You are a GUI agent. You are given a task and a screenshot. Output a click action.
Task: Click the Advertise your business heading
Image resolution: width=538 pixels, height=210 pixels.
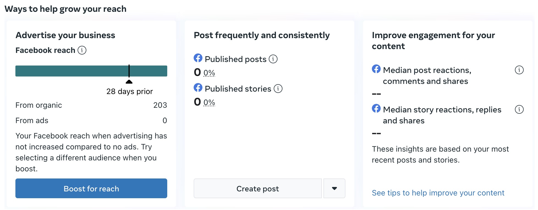(x=65, y=35)
